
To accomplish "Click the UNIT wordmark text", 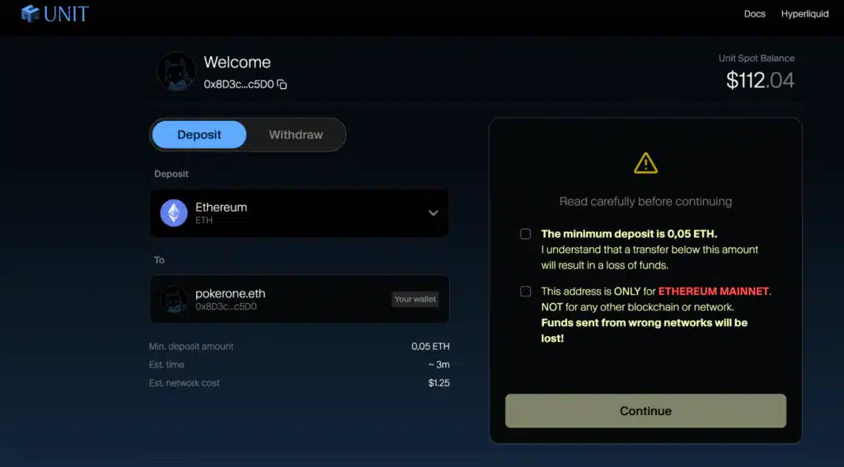I will click(67, 14).
